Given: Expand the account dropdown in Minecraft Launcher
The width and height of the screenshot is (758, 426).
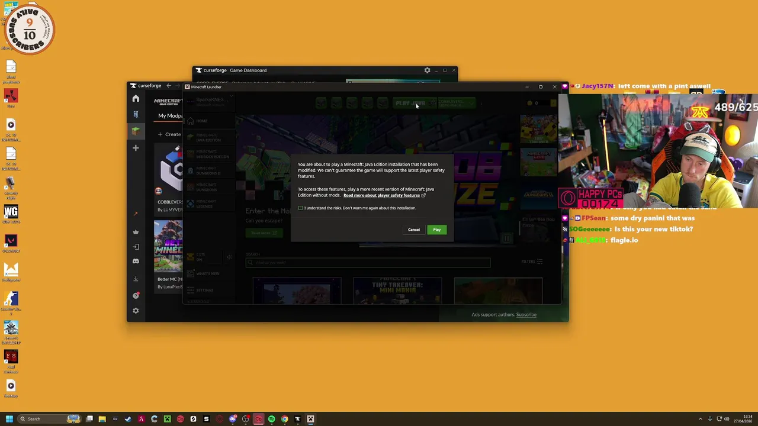Looking at the screenshot, I should [x=210, y=101].
